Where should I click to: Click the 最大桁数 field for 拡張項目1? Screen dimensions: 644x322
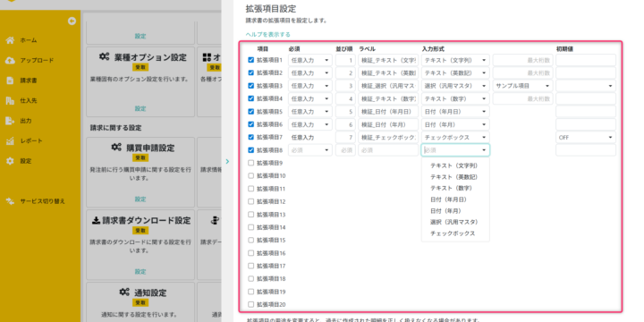(523, 60)
